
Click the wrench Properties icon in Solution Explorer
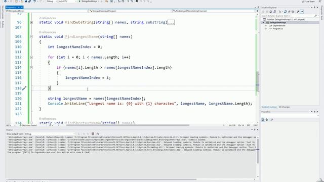tap(298, 12)
